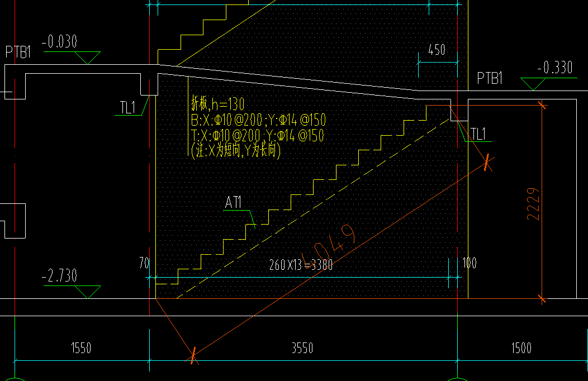Click the PTB1 label beside the -0.030 elevation

[x=18, y=52]
